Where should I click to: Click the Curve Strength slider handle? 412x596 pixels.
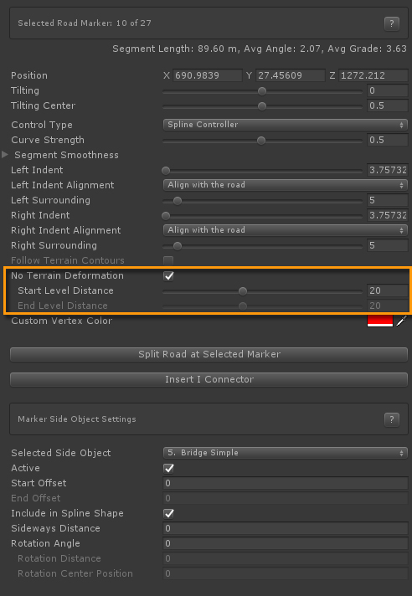point(261,141)
